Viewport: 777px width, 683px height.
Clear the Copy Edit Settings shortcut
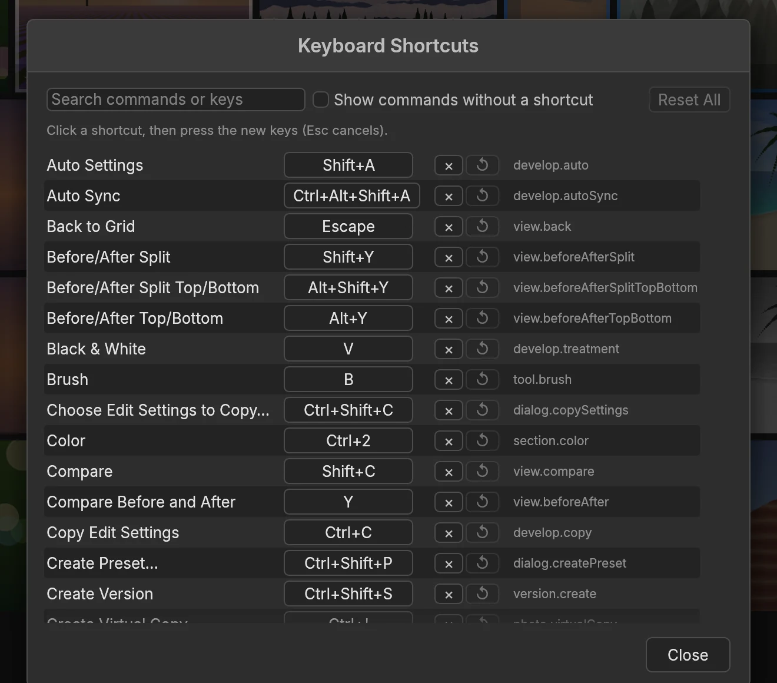click(449, 533)
